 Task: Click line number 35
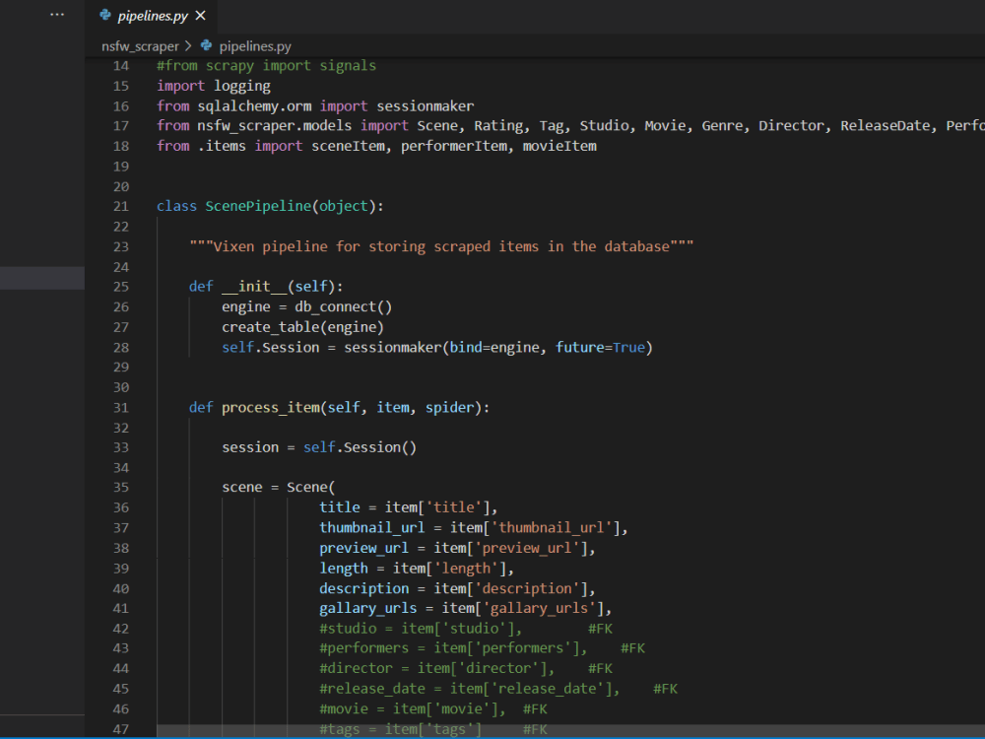(x=120, y=488)
